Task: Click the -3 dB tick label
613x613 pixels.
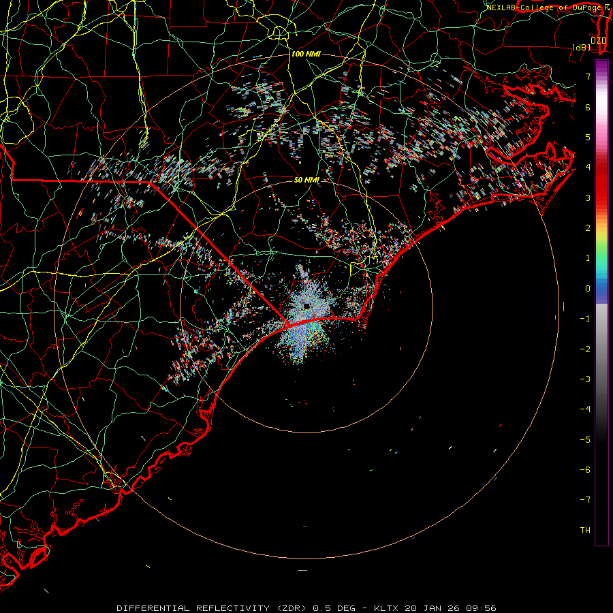Action: (x=585, y=379)
